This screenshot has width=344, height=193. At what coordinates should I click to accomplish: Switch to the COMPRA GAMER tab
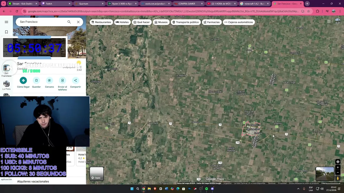pos(188,4)
